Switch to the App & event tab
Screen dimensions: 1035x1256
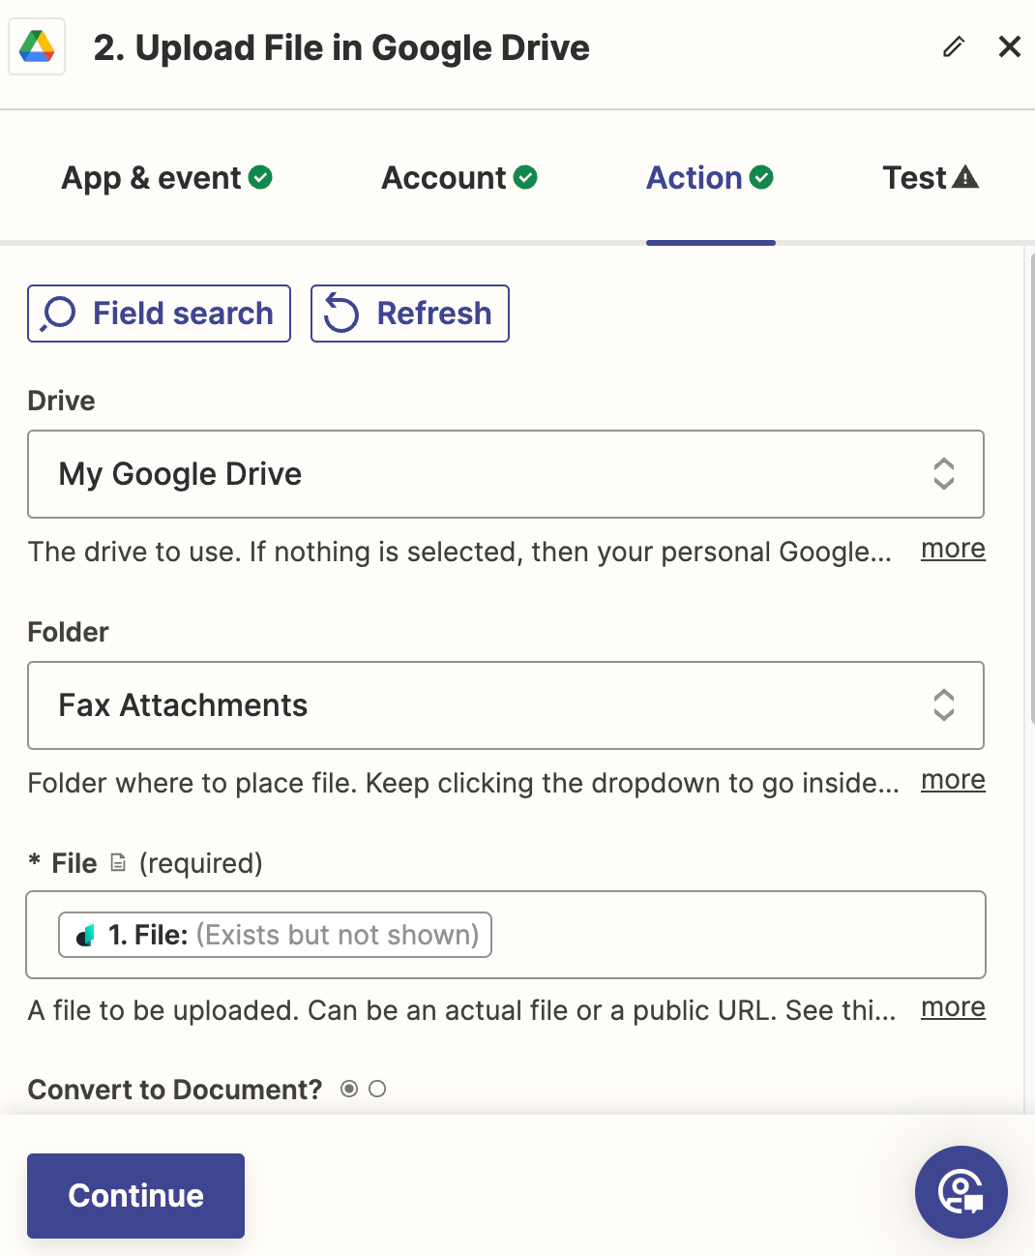tap(166, 177)
